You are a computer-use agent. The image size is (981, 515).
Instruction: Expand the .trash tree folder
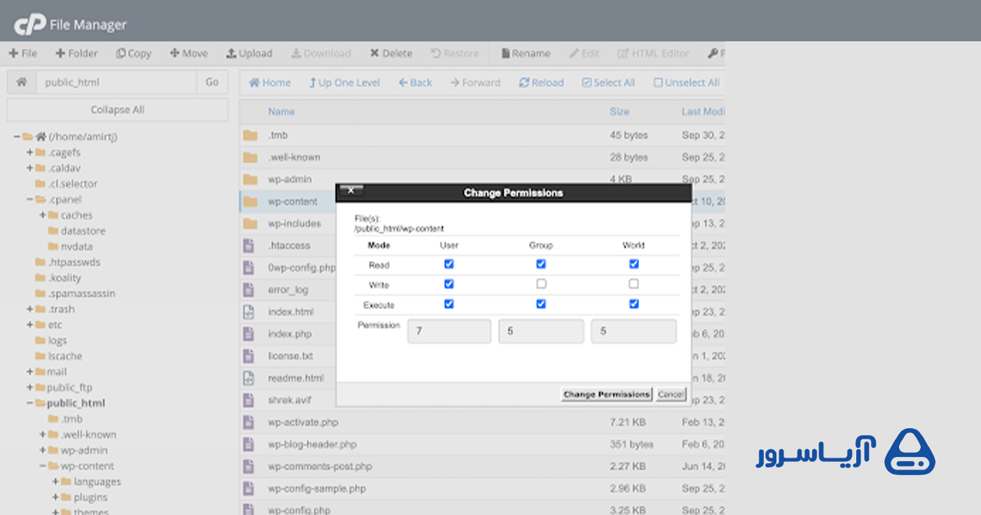click(x=30, y=309)
